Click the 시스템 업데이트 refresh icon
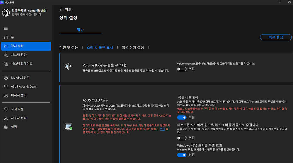 (6, 64)
